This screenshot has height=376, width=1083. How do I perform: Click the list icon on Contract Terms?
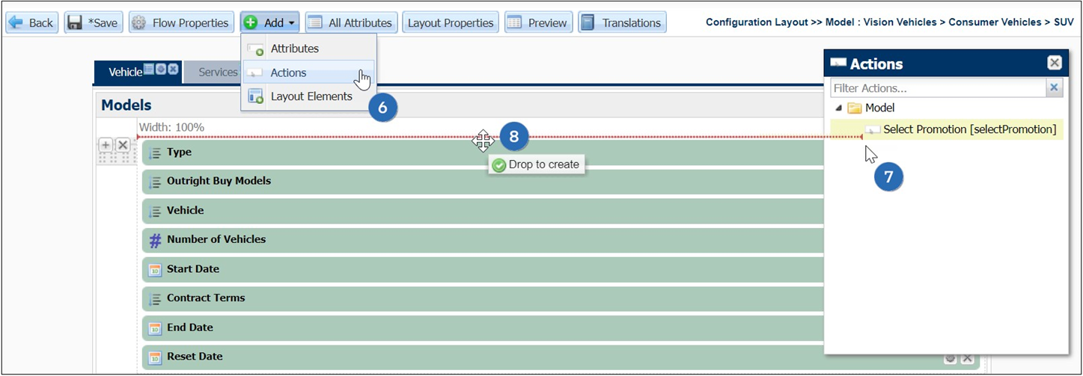(155, 299)
